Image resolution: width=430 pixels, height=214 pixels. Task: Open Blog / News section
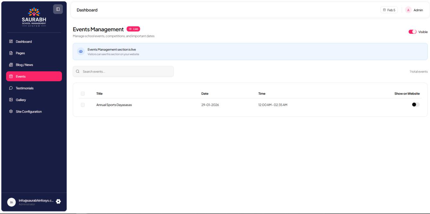coord(24,65)
